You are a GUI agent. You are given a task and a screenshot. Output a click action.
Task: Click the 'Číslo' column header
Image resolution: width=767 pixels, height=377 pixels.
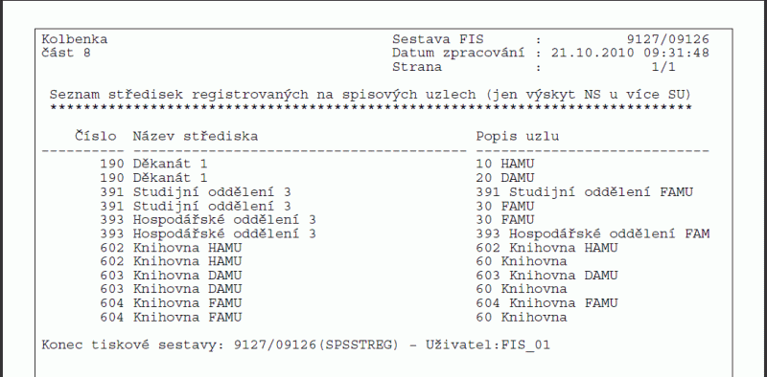point(95,136)
